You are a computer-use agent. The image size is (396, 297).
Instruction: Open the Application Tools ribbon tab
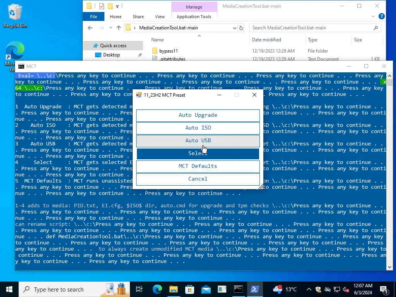pyautogui.click(x=194, y=17)
